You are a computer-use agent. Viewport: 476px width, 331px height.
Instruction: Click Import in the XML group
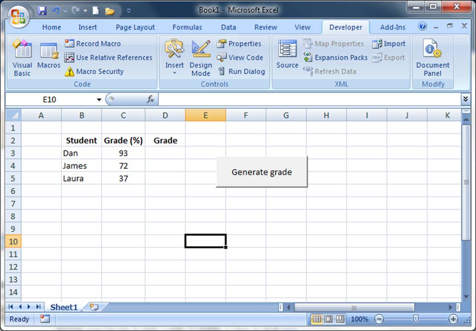(x=393, y=44)
